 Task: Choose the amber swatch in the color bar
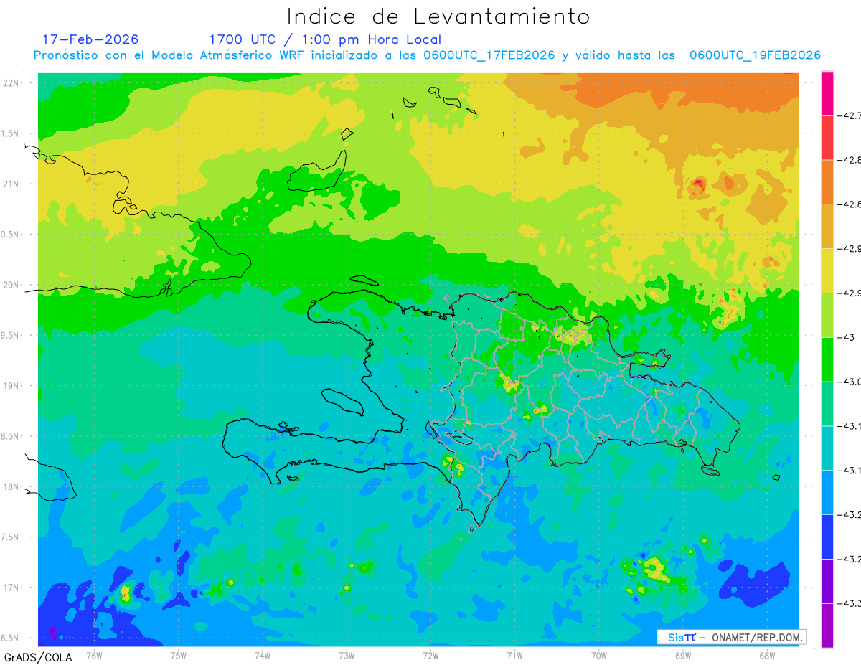[x=827, y=227]
